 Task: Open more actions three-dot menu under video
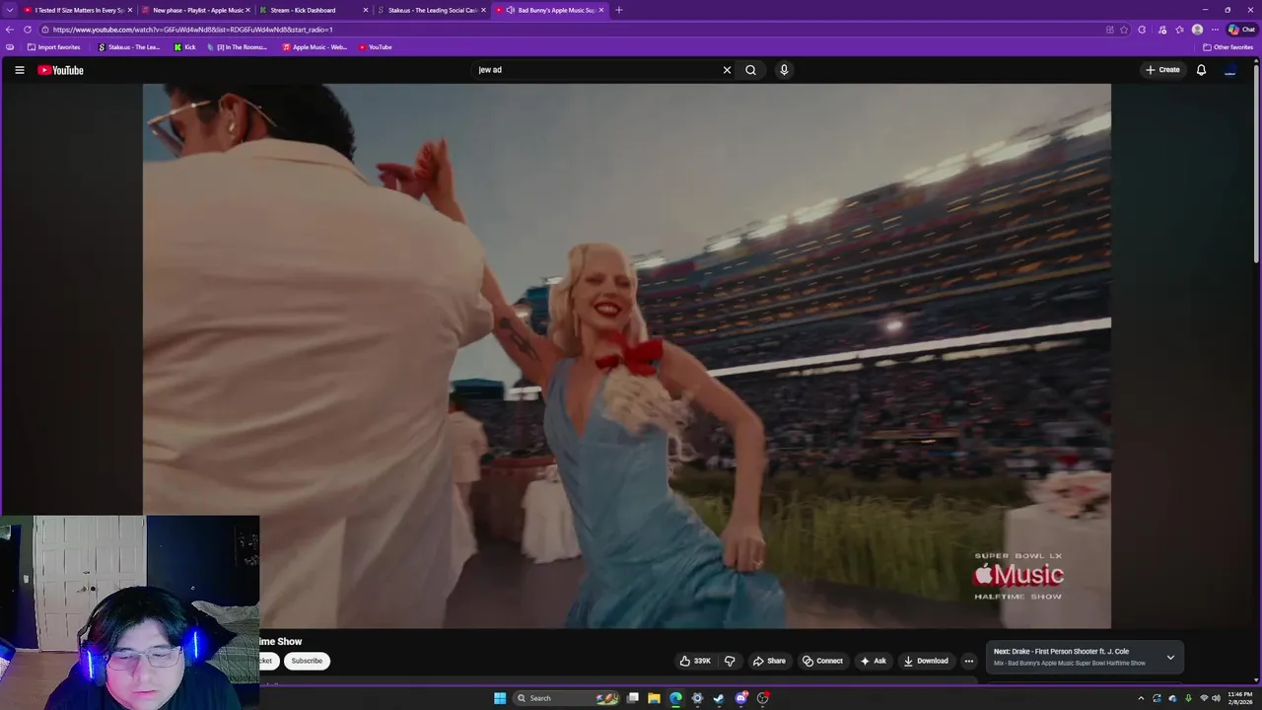[968, 661]
